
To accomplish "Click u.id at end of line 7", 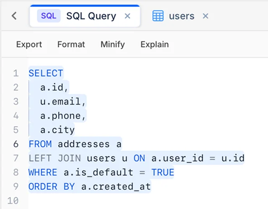I will [x=233, y=158].
